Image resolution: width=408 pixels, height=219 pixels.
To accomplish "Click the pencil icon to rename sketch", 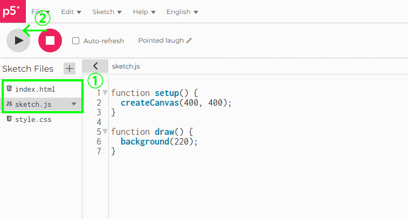I will [x=189, y=41].
